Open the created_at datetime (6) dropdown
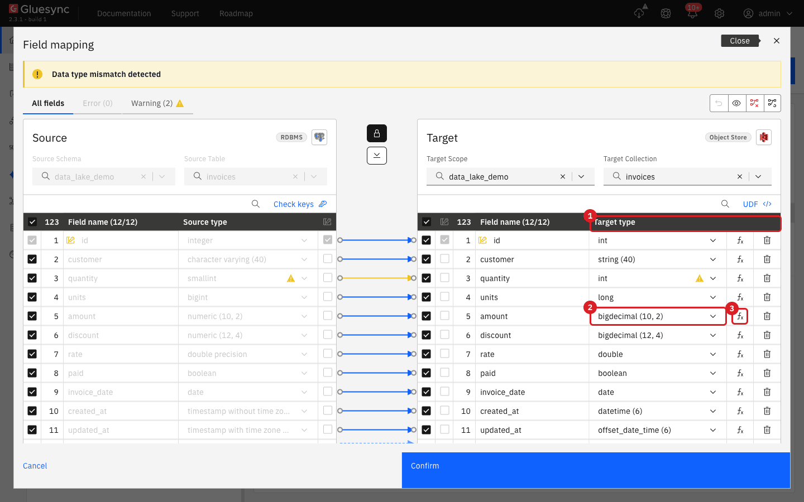 (658, 411)
